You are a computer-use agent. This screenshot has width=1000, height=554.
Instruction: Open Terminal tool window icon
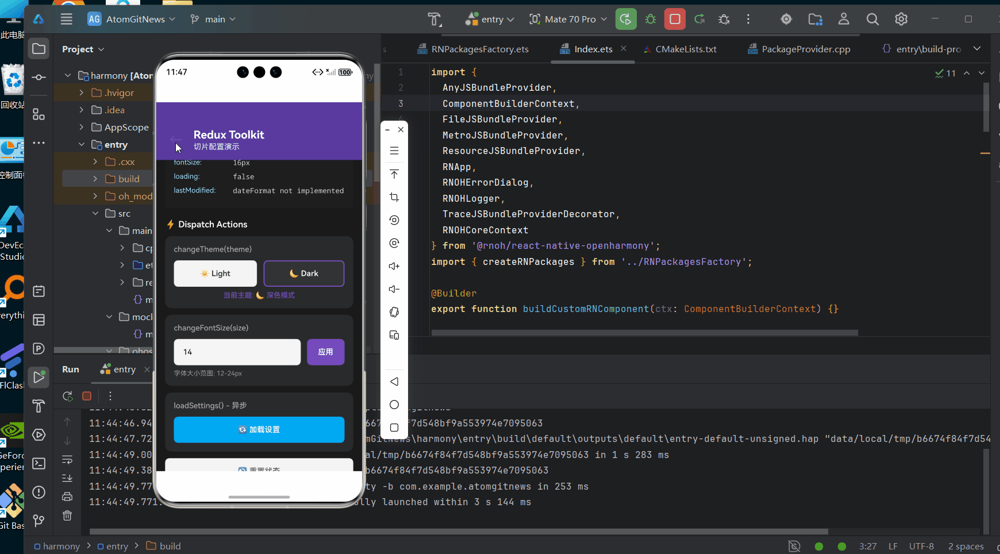click(x=39, y=463)
